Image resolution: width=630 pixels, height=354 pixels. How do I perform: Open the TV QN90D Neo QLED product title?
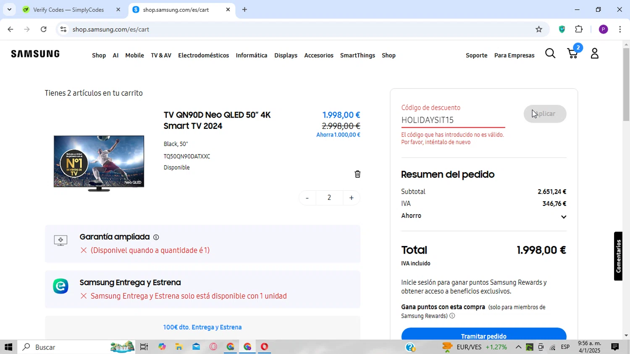217,121
